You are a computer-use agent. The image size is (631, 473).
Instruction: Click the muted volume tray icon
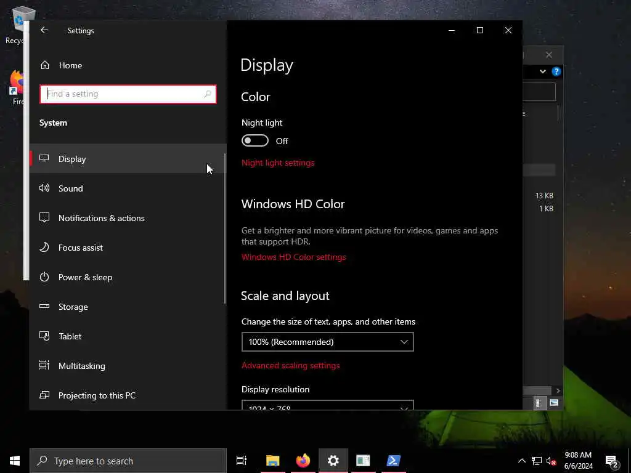pos(552,461)
